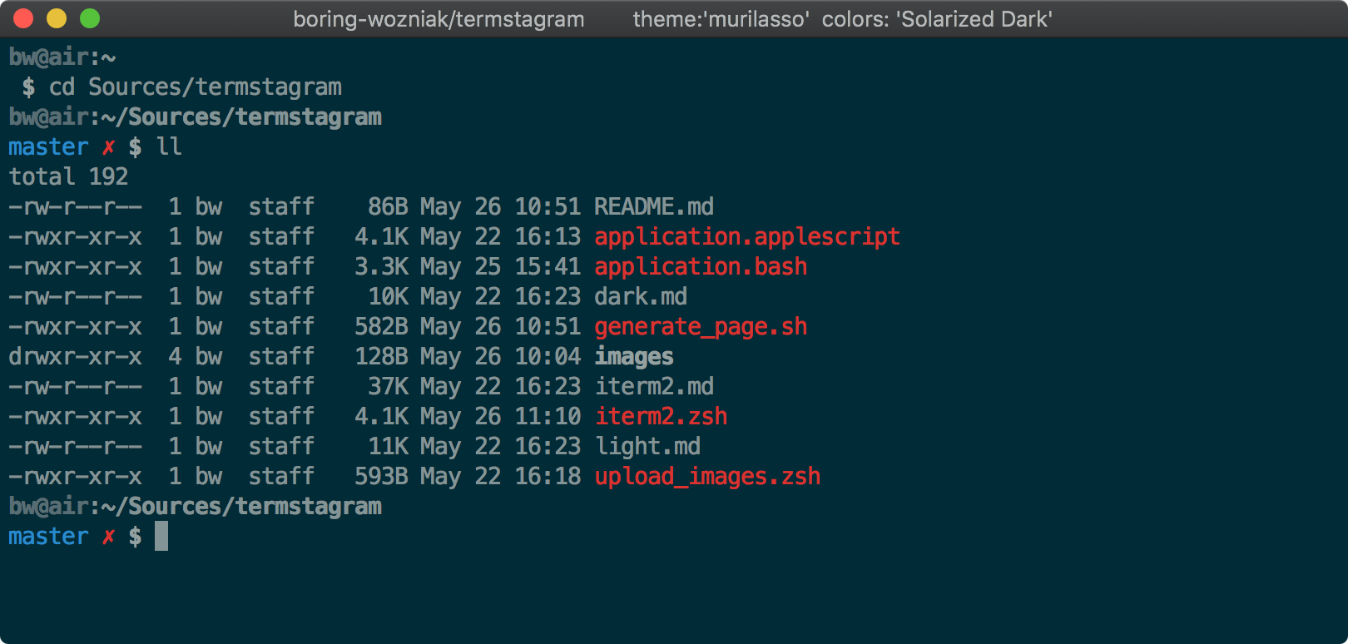The height and width of the screenshot is (644, 1348).
Task: Click the terminal cursor block
Action: [161, 536]
